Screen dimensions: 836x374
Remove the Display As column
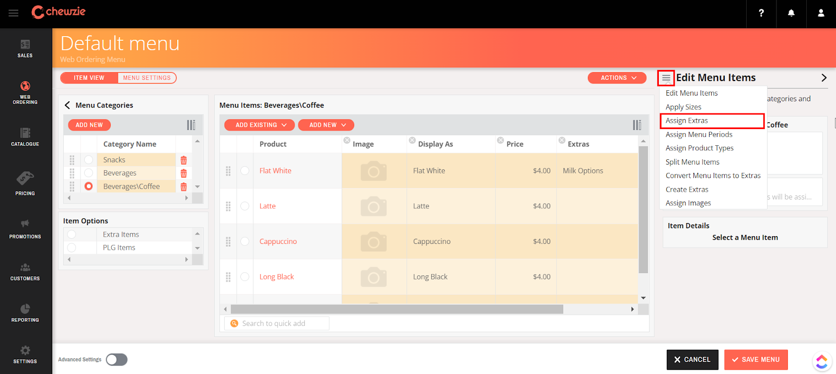pyautogui.click(x=412, y=141)
